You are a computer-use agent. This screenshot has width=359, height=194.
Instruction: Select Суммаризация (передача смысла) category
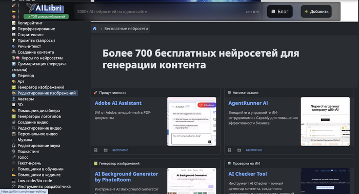click(39, 67)
